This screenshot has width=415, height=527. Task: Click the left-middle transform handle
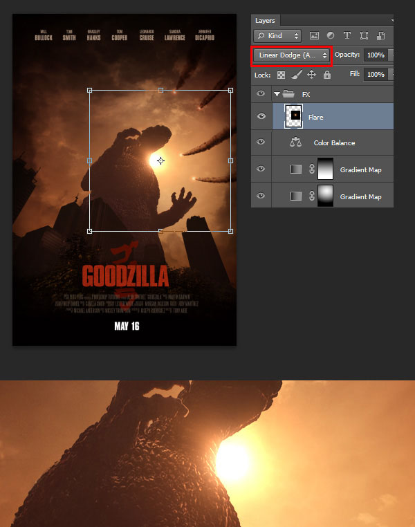click(x=89, y=160)
